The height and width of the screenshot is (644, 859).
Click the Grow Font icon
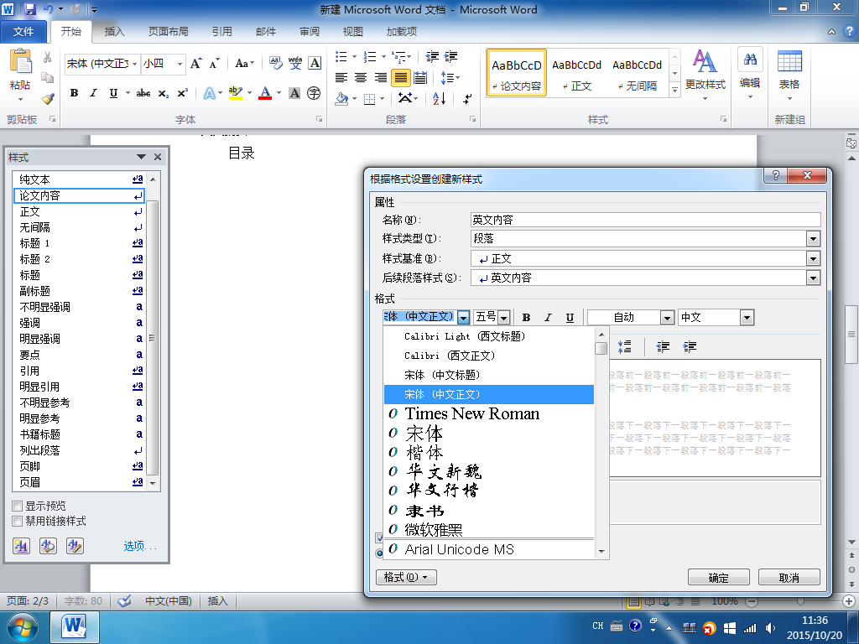coord(195,64)
